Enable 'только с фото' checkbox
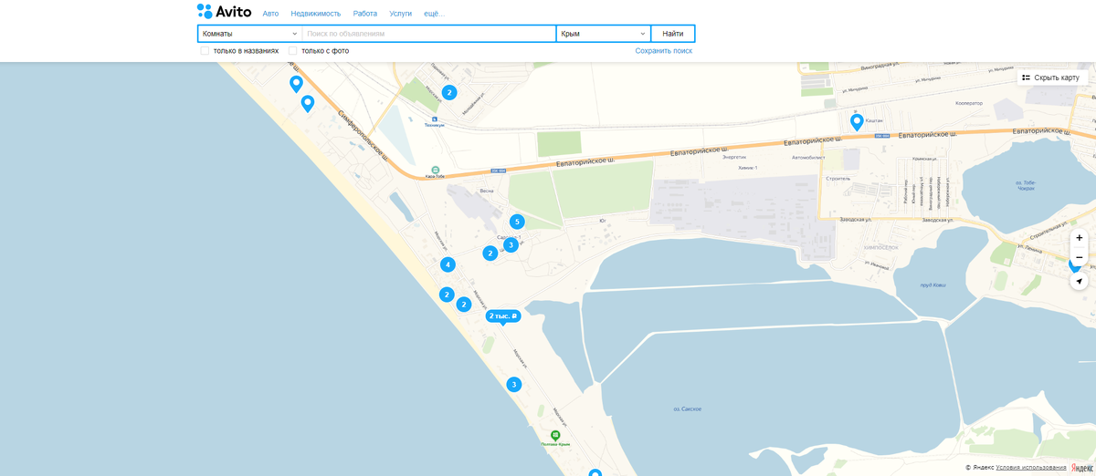The width and height of the screenshot is (1096, 476). coord(292,51)
